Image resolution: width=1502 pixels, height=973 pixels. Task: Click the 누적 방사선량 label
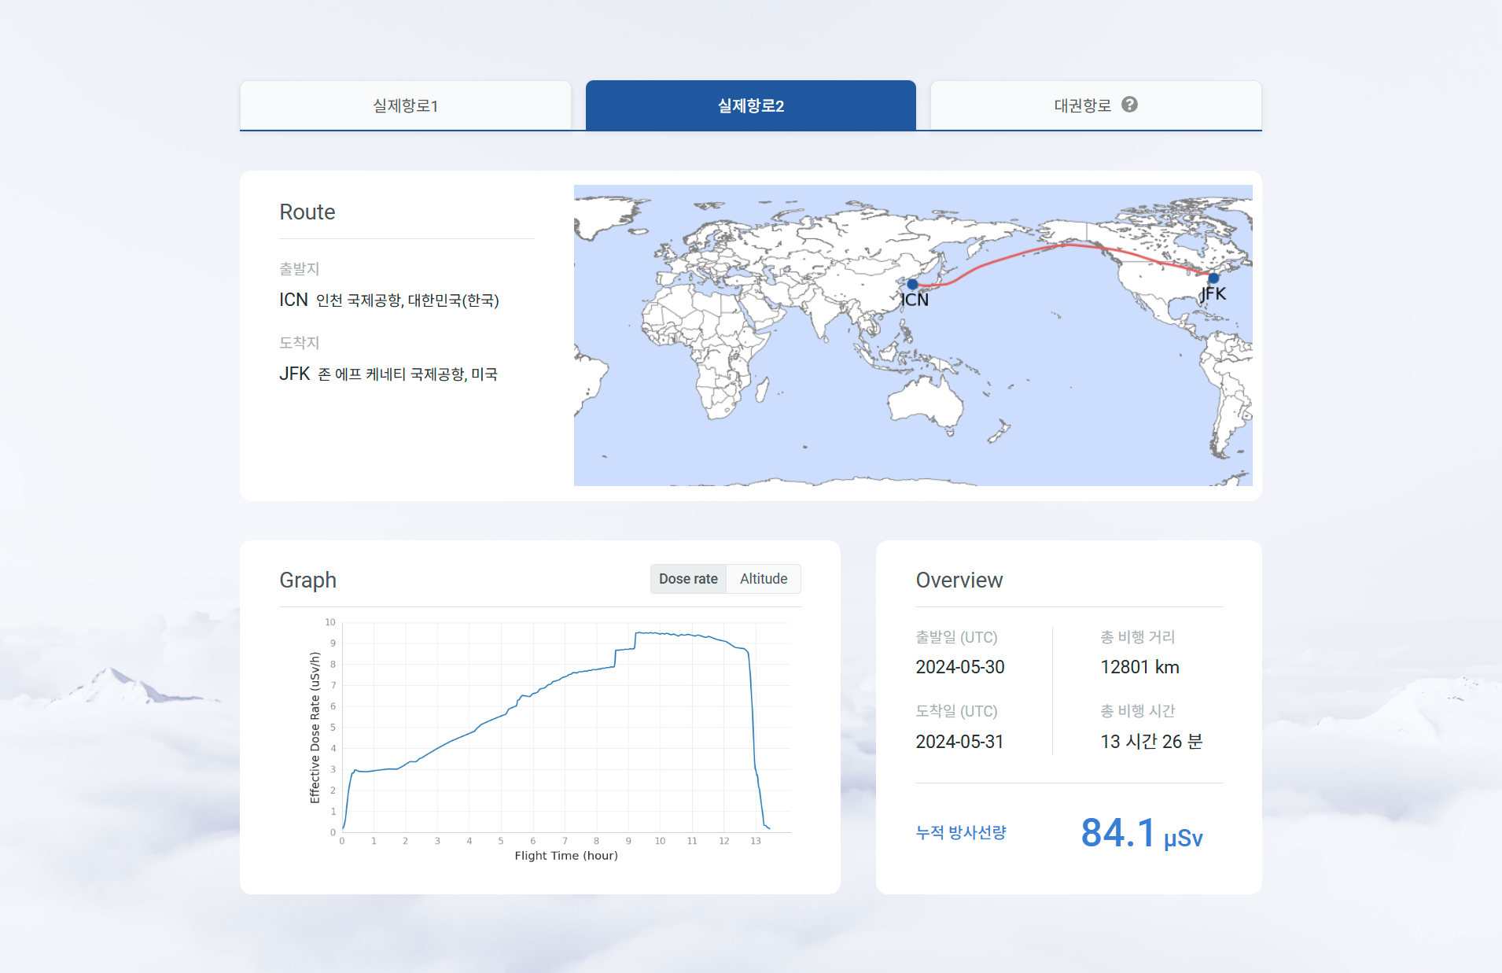[961, 832]
